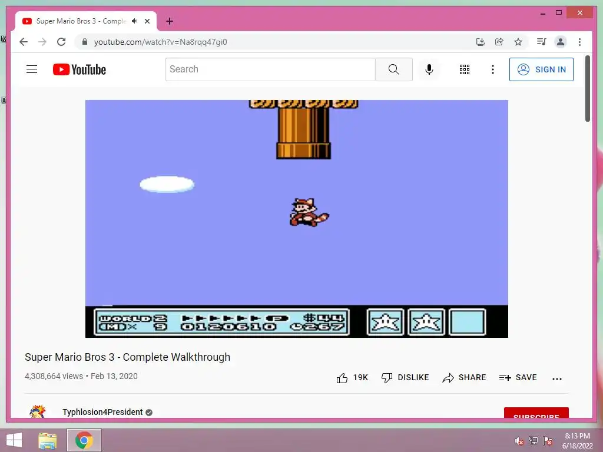Open a new browser tab

tap(170, 21)
